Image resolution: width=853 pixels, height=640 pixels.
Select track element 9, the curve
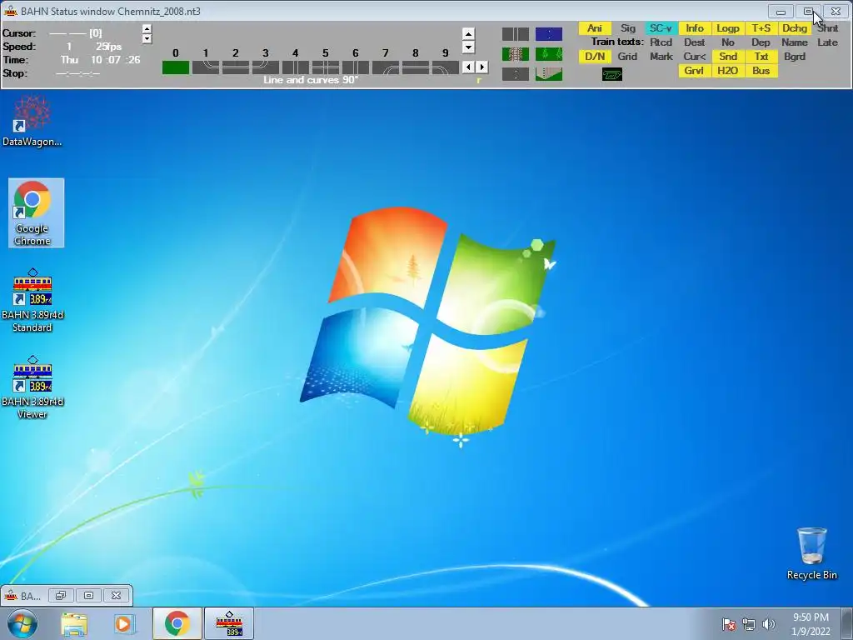coord(445,67)
